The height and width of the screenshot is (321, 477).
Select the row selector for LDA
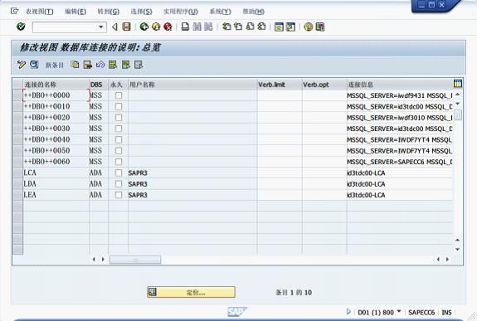click(x=18, y=184)
